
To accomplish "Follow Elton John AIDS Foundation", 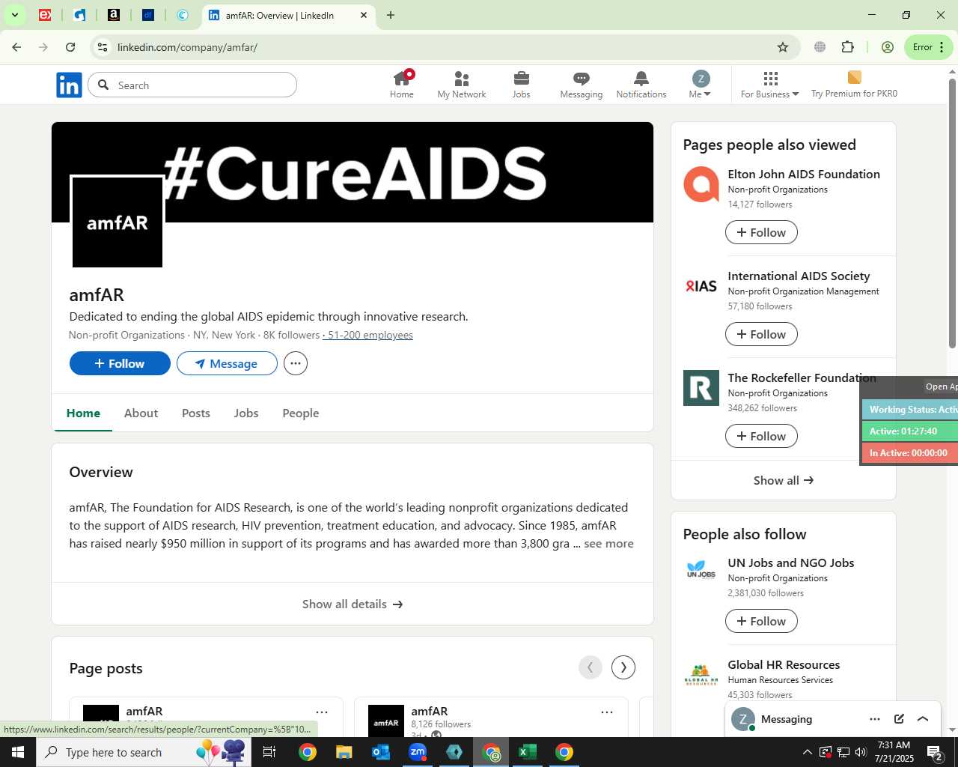I will 761,232.
